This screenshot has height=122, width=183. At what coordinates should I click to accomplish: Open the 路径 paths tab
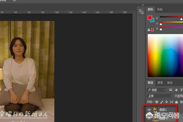(170, 83)
